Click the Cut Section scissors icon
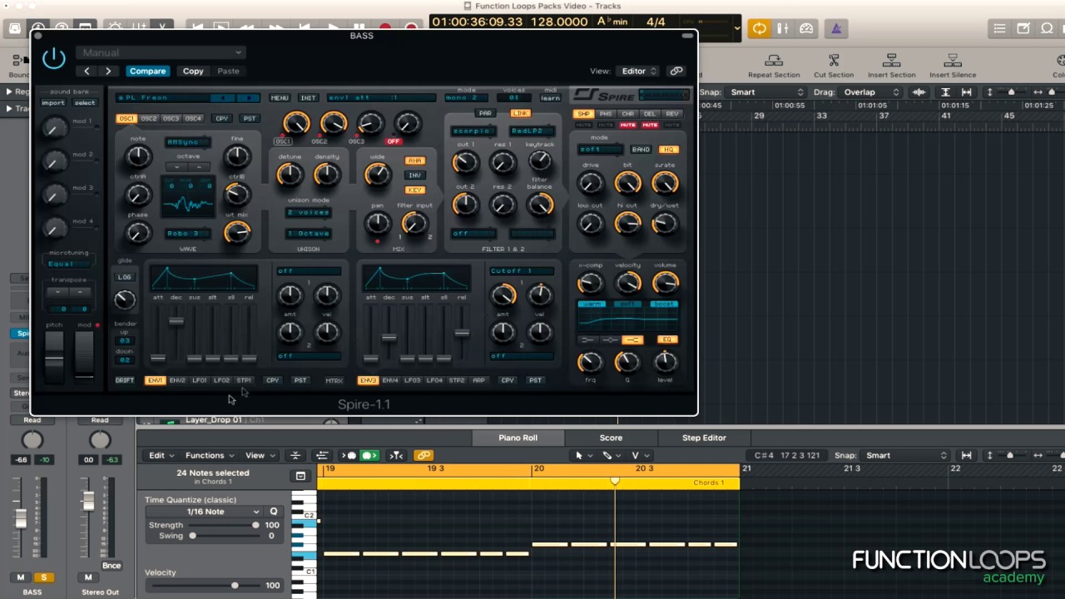The height and width of the screenshot is (599, 1065). pos(833,61)
